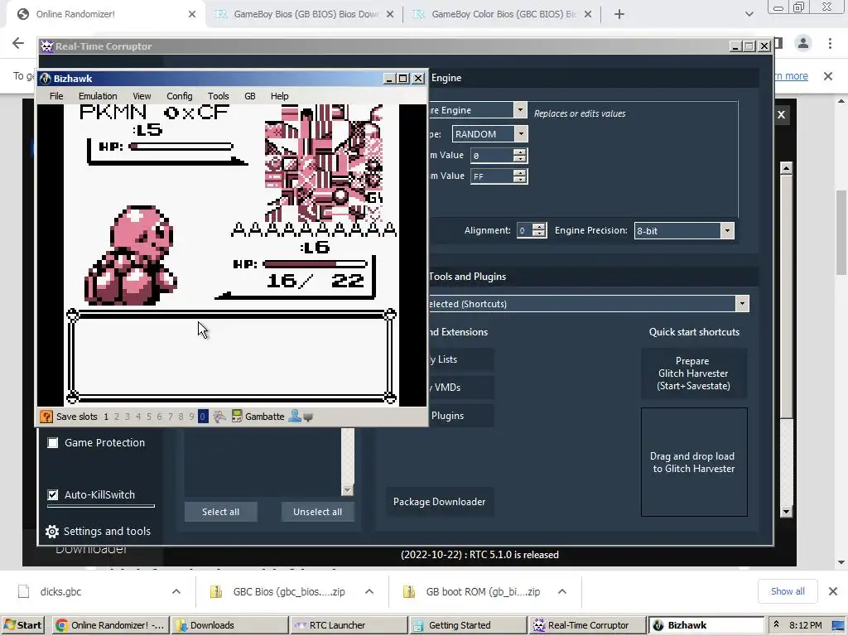This screenshot has height=636, width=848.
Task: Click the system tray network icon
Action: [x=838, y=625]
